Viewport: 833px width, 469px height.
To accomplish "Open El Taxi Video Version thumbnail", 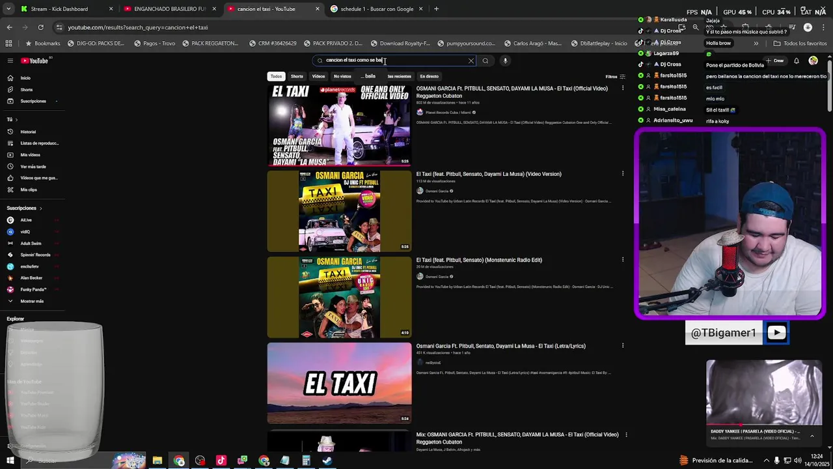I will (x=339, y=211).
